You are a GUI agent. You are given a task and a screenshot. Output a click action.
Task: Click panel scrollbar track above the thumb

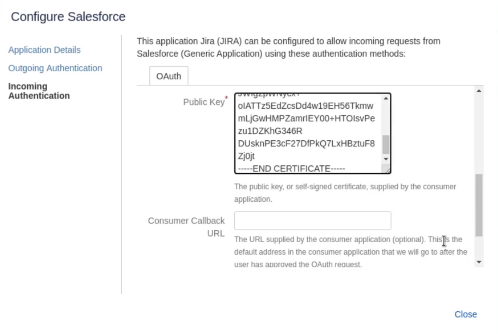point(479,133)
